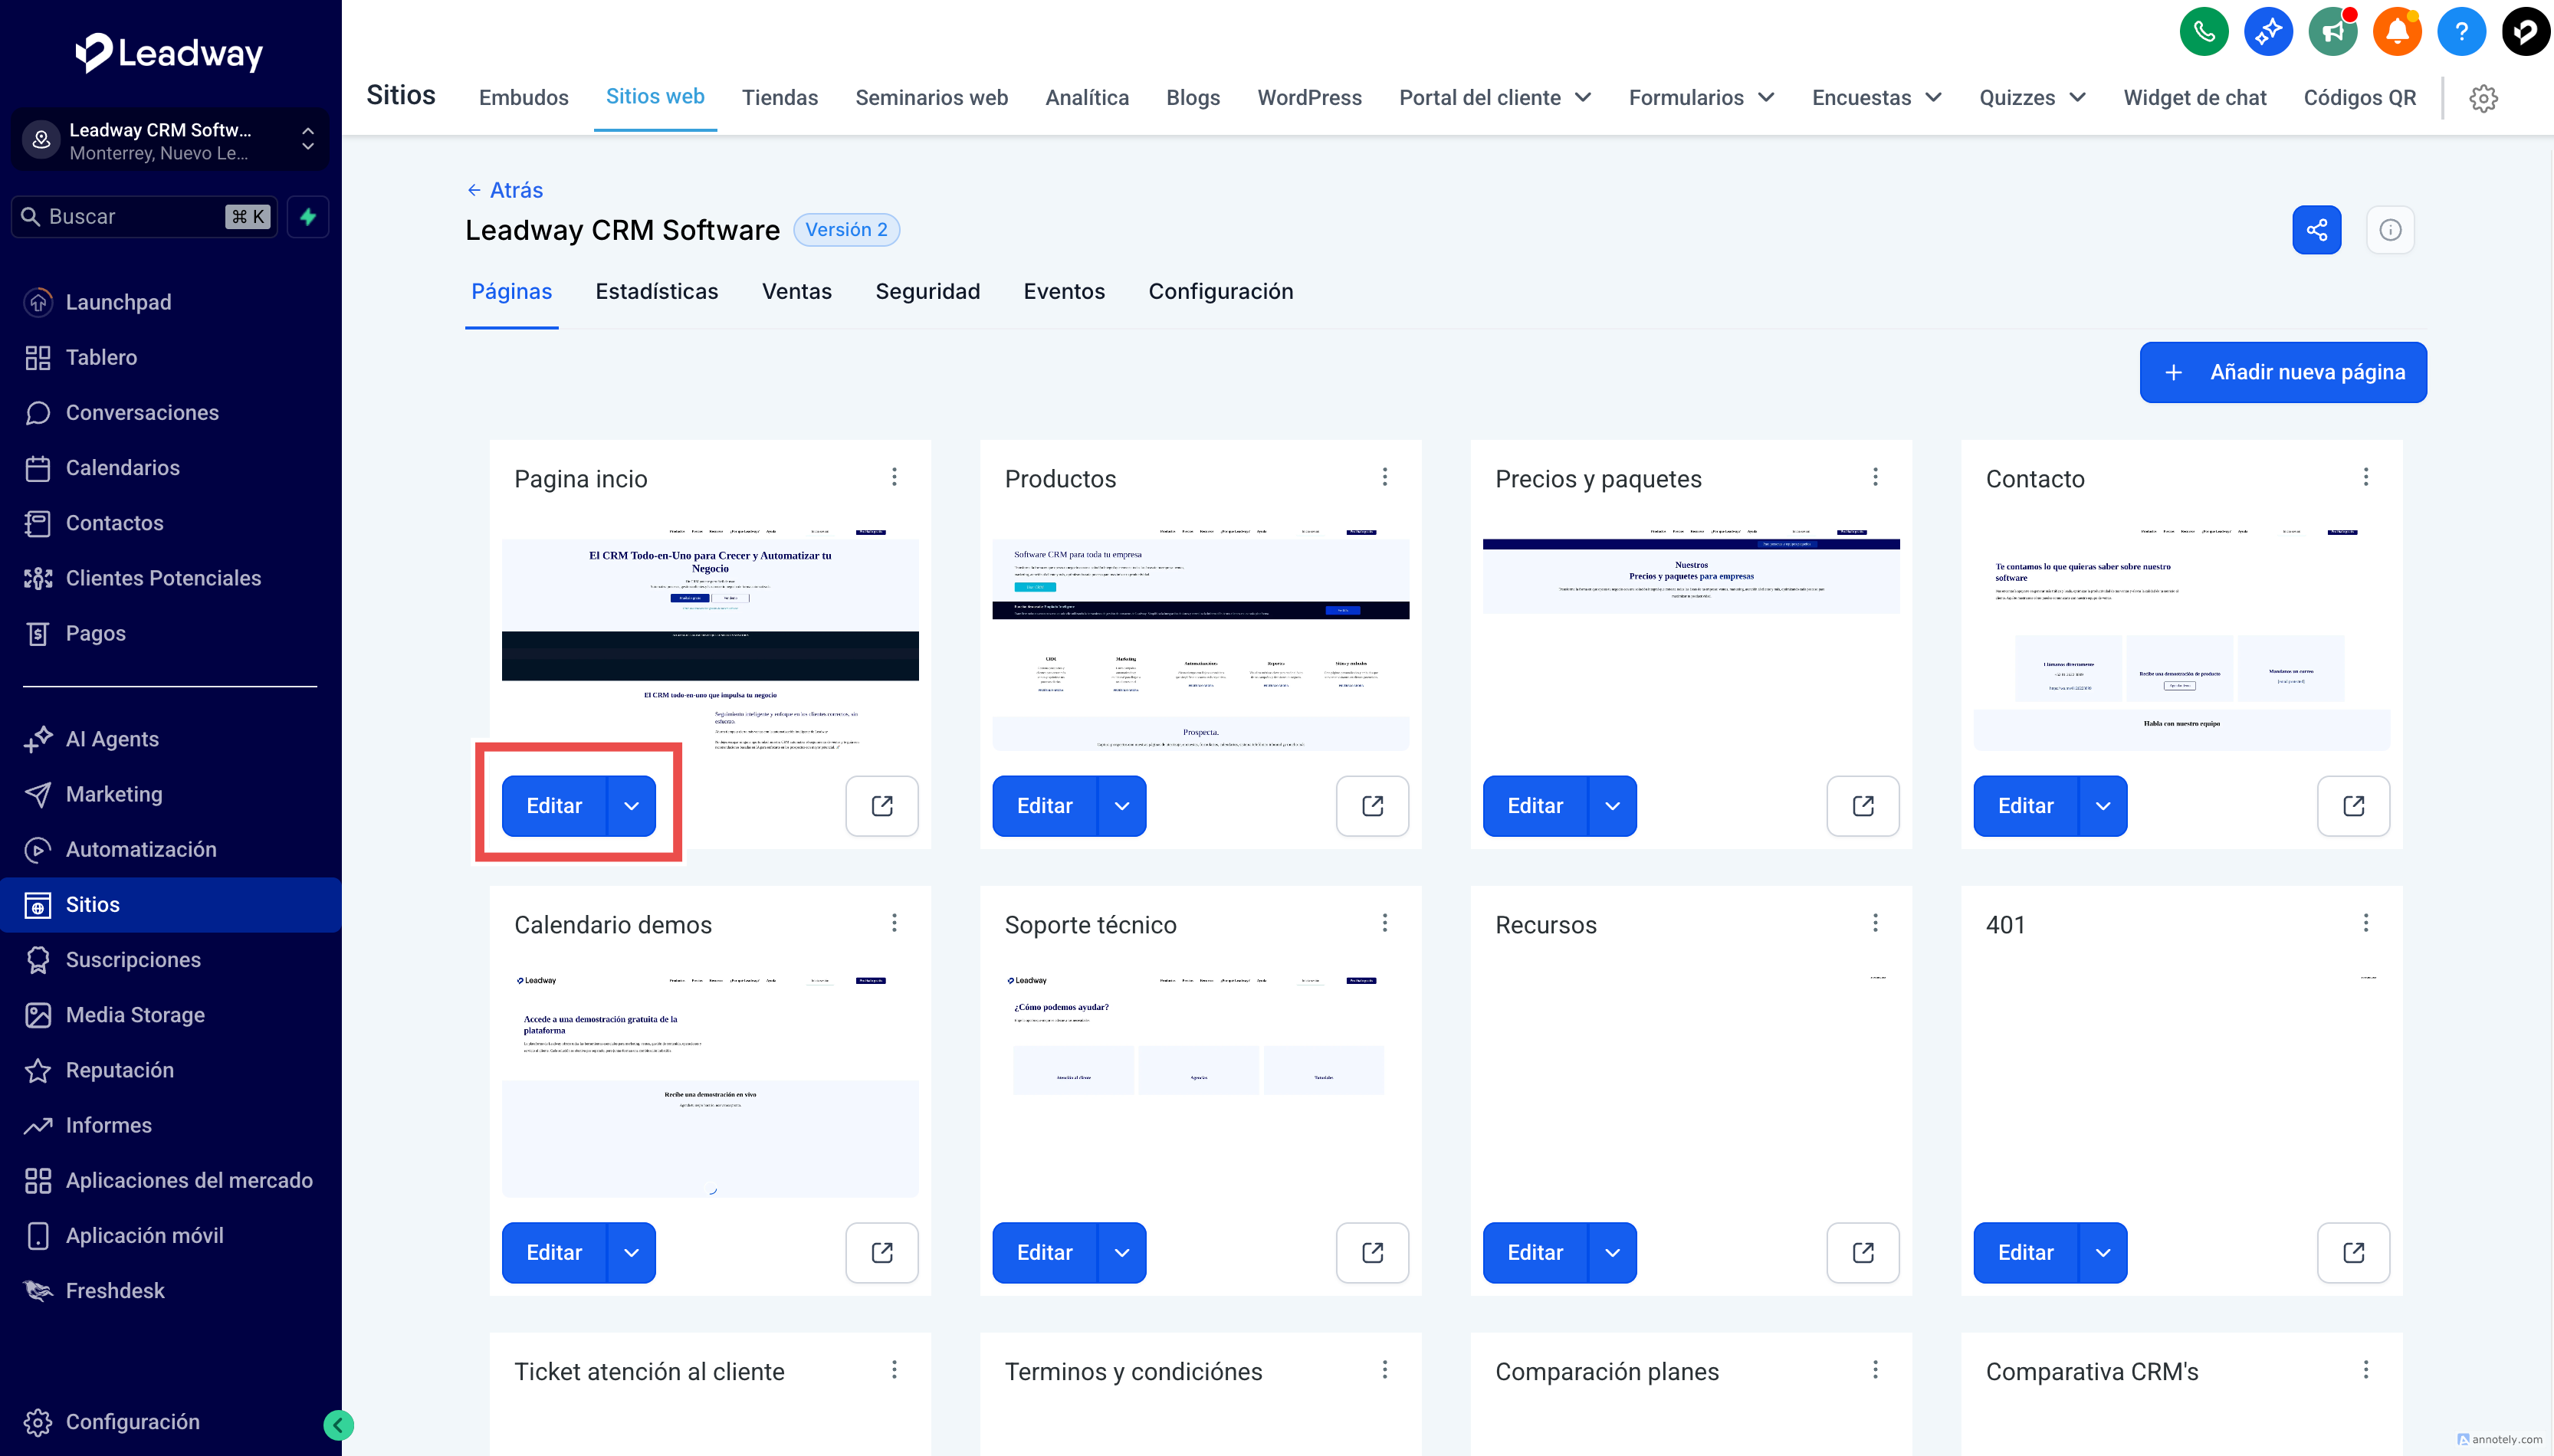Open the notifications bell icon
This screenshot has width=2554, height=1456.
[2396, 32]
